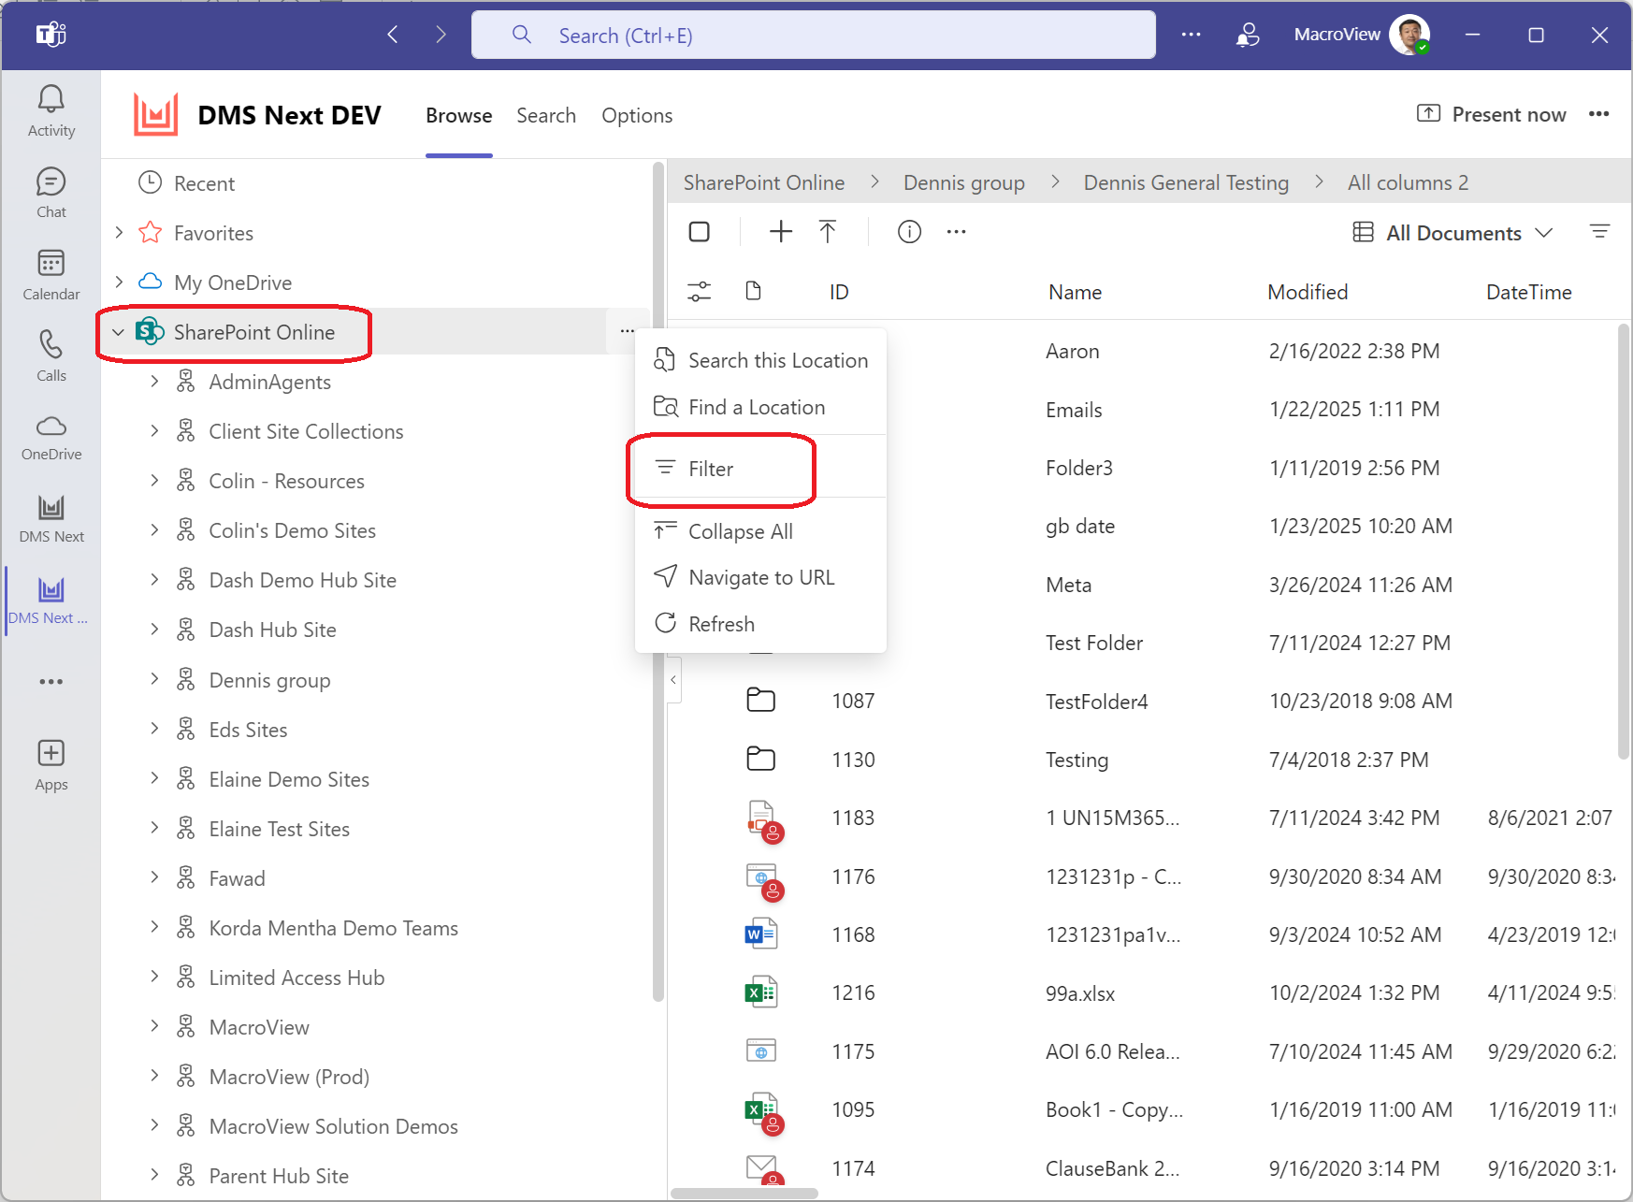Sort by the Modified column header

click(1307, 292)
